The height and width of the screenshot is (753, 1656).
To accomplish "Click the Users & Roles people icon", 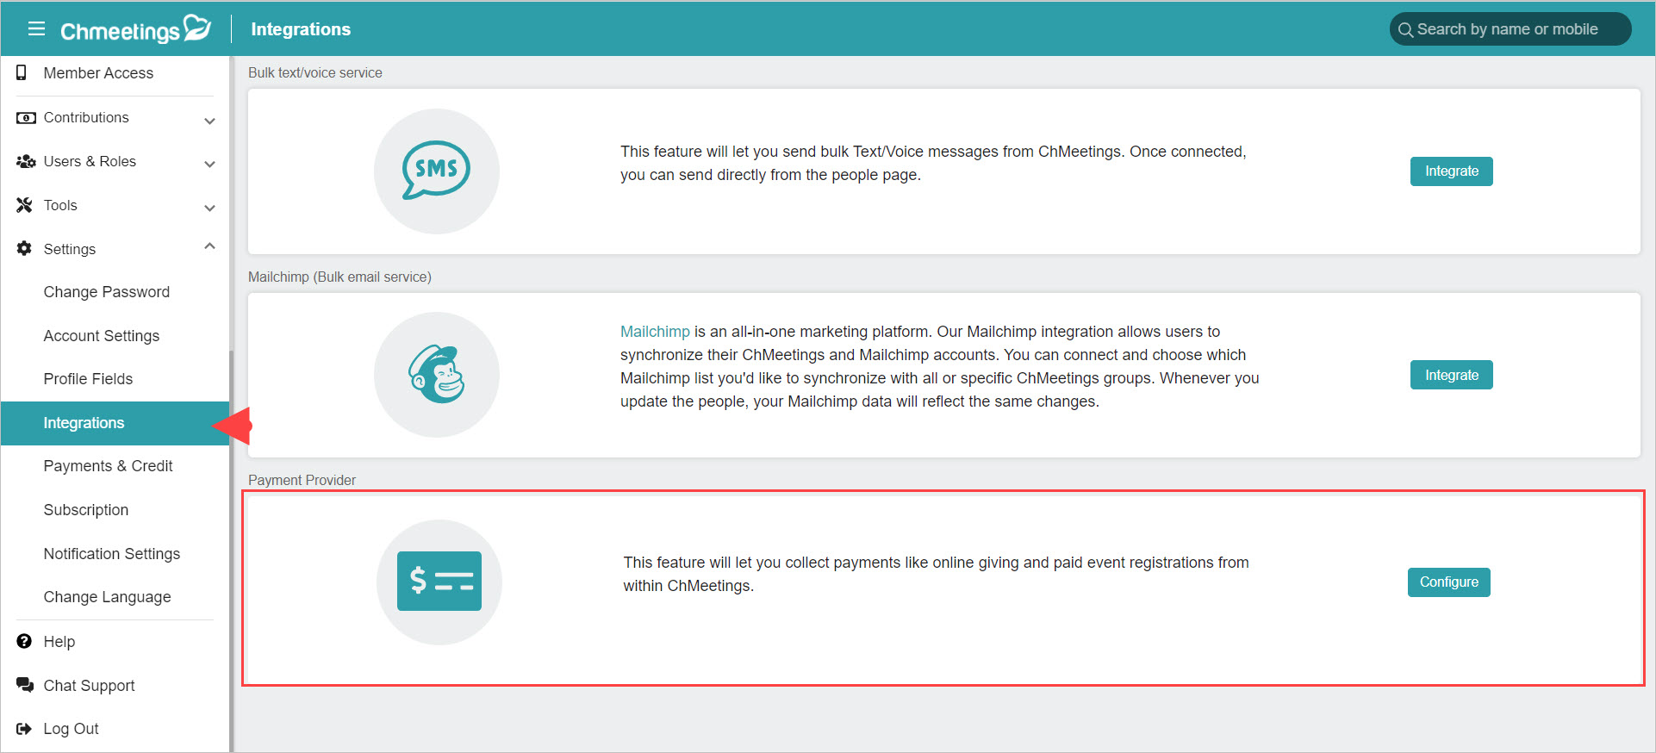I will click(26, 162).
